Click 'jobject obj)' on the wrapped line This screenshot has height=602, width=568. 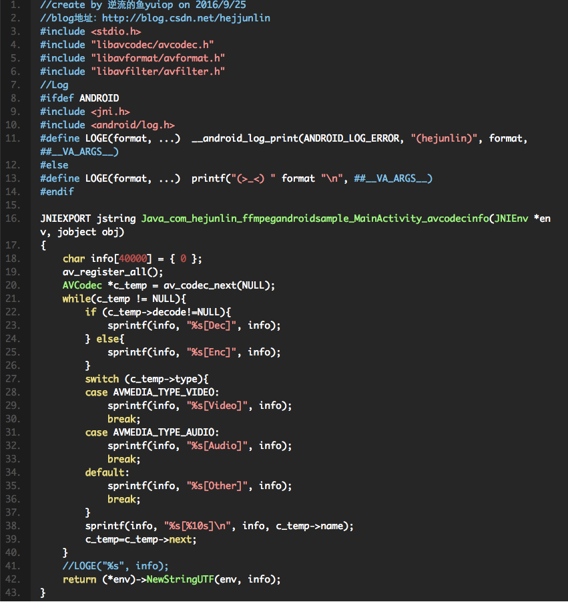click(91, 232)
